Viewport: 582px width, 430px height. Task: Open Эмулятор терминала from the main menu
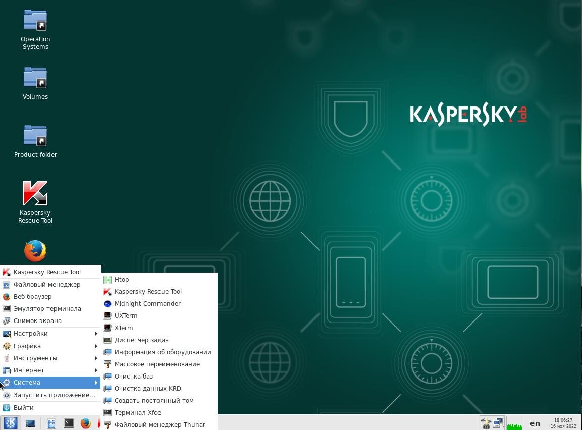[50, 309]
